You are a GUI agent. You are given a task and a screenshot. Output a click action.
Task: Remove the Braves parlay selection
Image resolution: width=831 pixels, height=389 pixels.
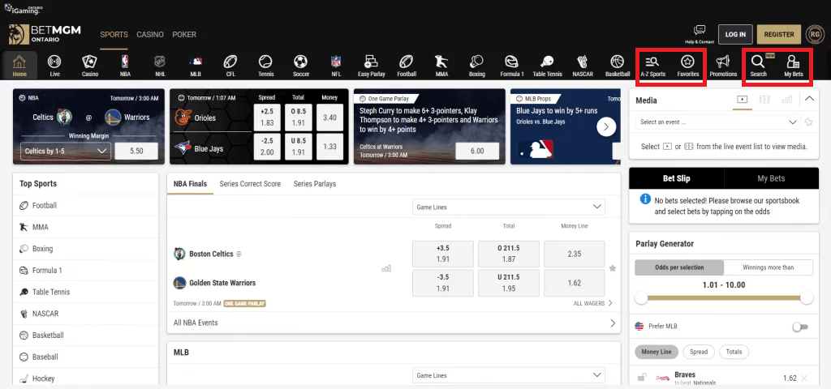point(804,378)
